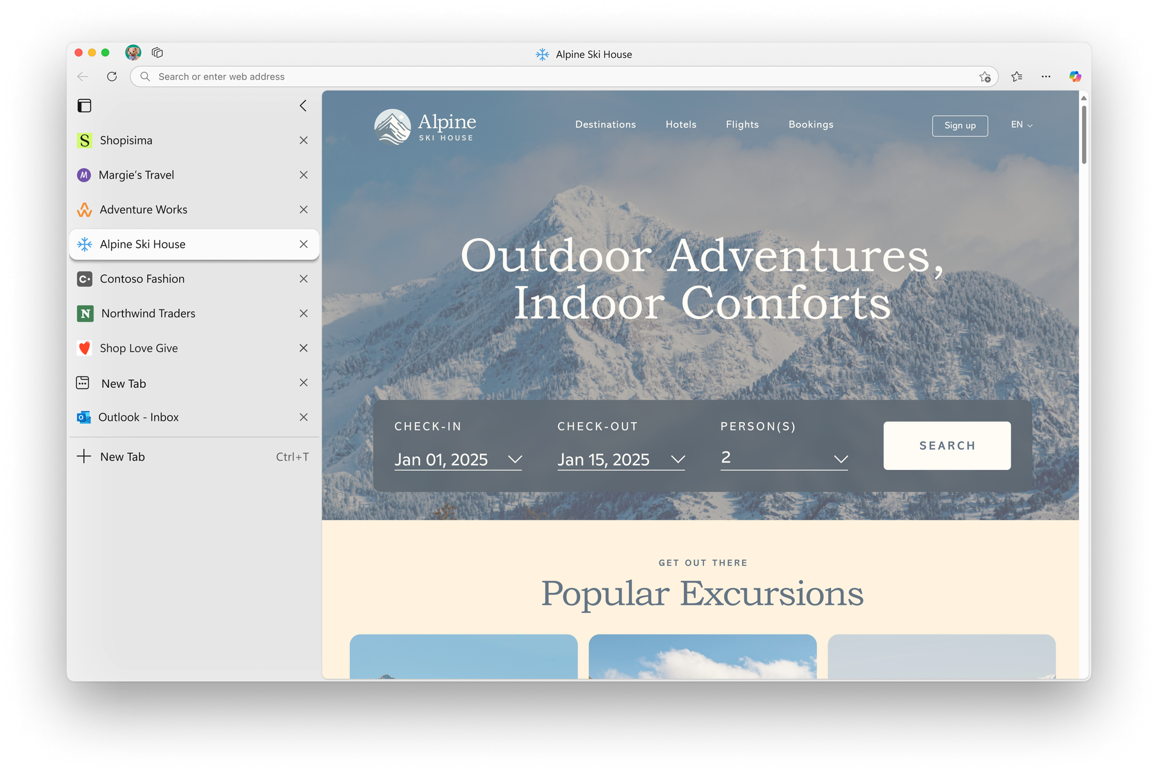This screenshot has height=772, width=1158.
Task: Click the profile avatar in the title bar
Action: (133, 53)
